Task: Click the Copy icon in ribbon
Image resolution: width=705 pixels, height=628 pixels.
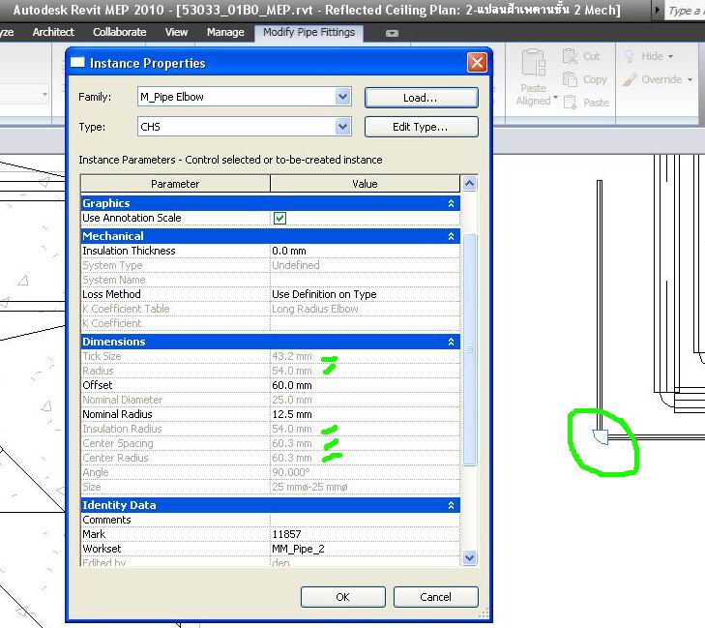Action: [570, 79]
